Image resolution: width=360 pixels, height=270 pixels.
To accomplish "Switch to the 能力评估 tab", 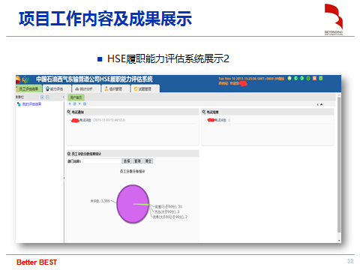I will [57, 88].
